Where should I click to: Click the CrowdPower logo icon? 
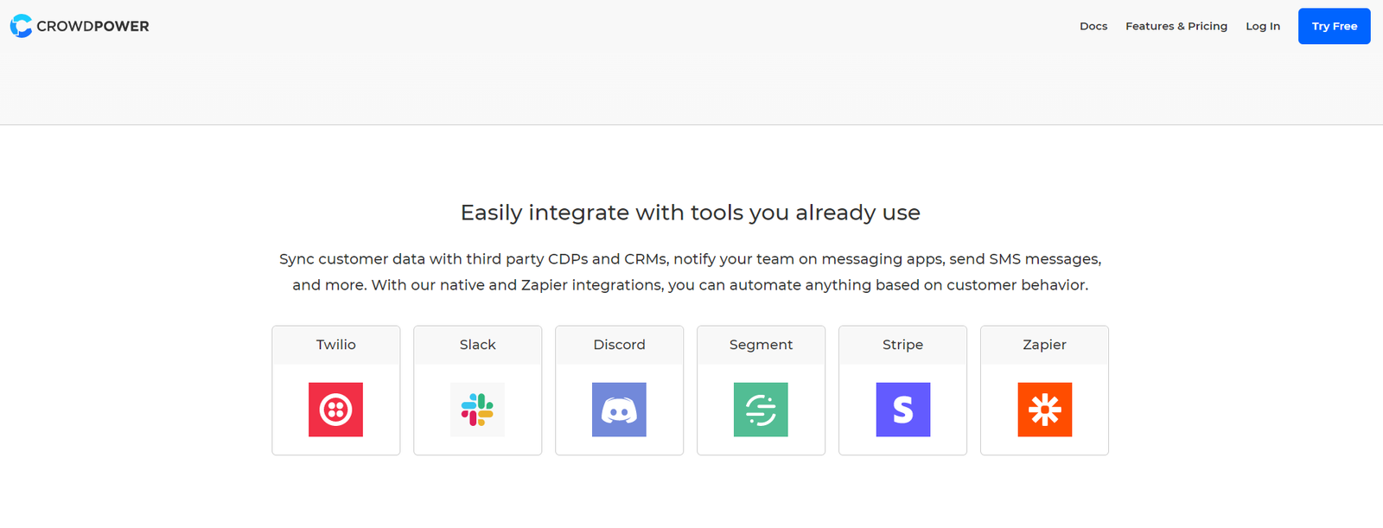coord(21,26)
